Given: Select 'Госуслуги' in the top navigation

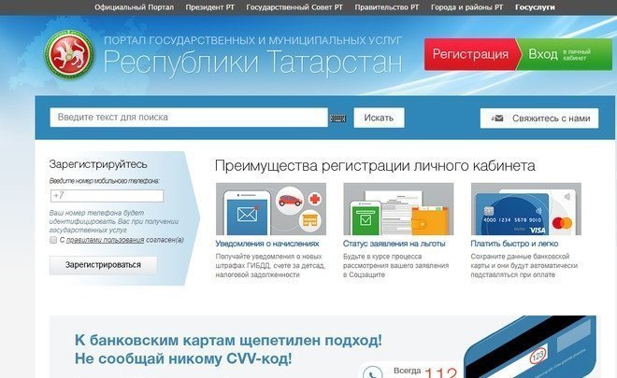Looking at the screenshot, I should (535, 7).
